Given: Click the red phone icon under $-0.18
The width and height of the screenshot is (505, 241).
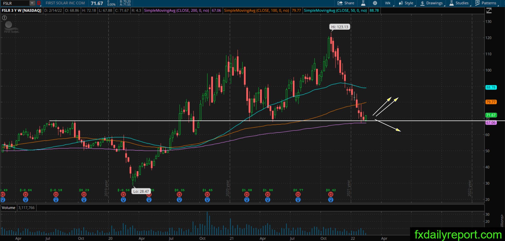Looking at the screenshot, I should [x=56, y=194].
